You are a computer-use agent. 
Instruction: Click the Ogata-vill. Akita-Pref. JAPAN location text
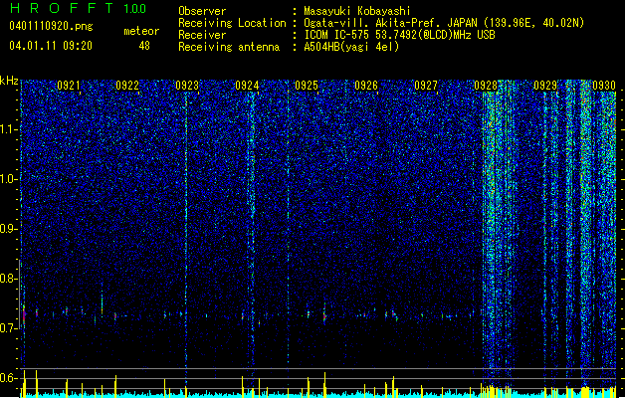point(444,23)
